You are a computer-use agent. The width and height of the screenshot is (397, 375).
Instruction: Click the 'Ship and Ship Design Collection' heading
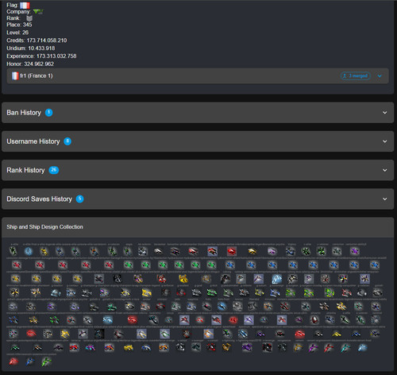click(44, 227)
